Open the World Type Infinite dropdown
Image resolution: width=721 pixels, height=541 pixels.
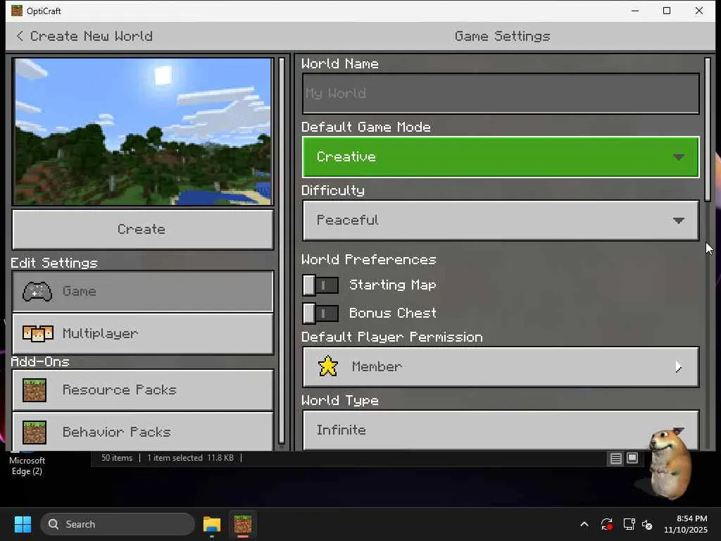tap(501, 430)
